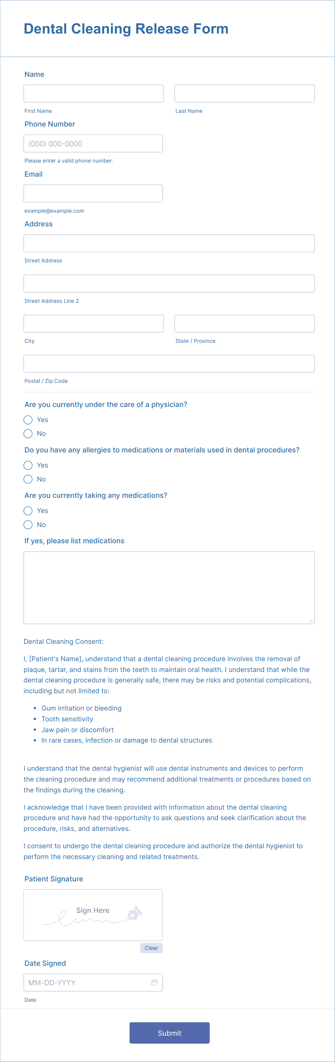This screenshot has width=335, height=1062.
Task: Click the Phone Number field
Action: [x=93, y=143]
